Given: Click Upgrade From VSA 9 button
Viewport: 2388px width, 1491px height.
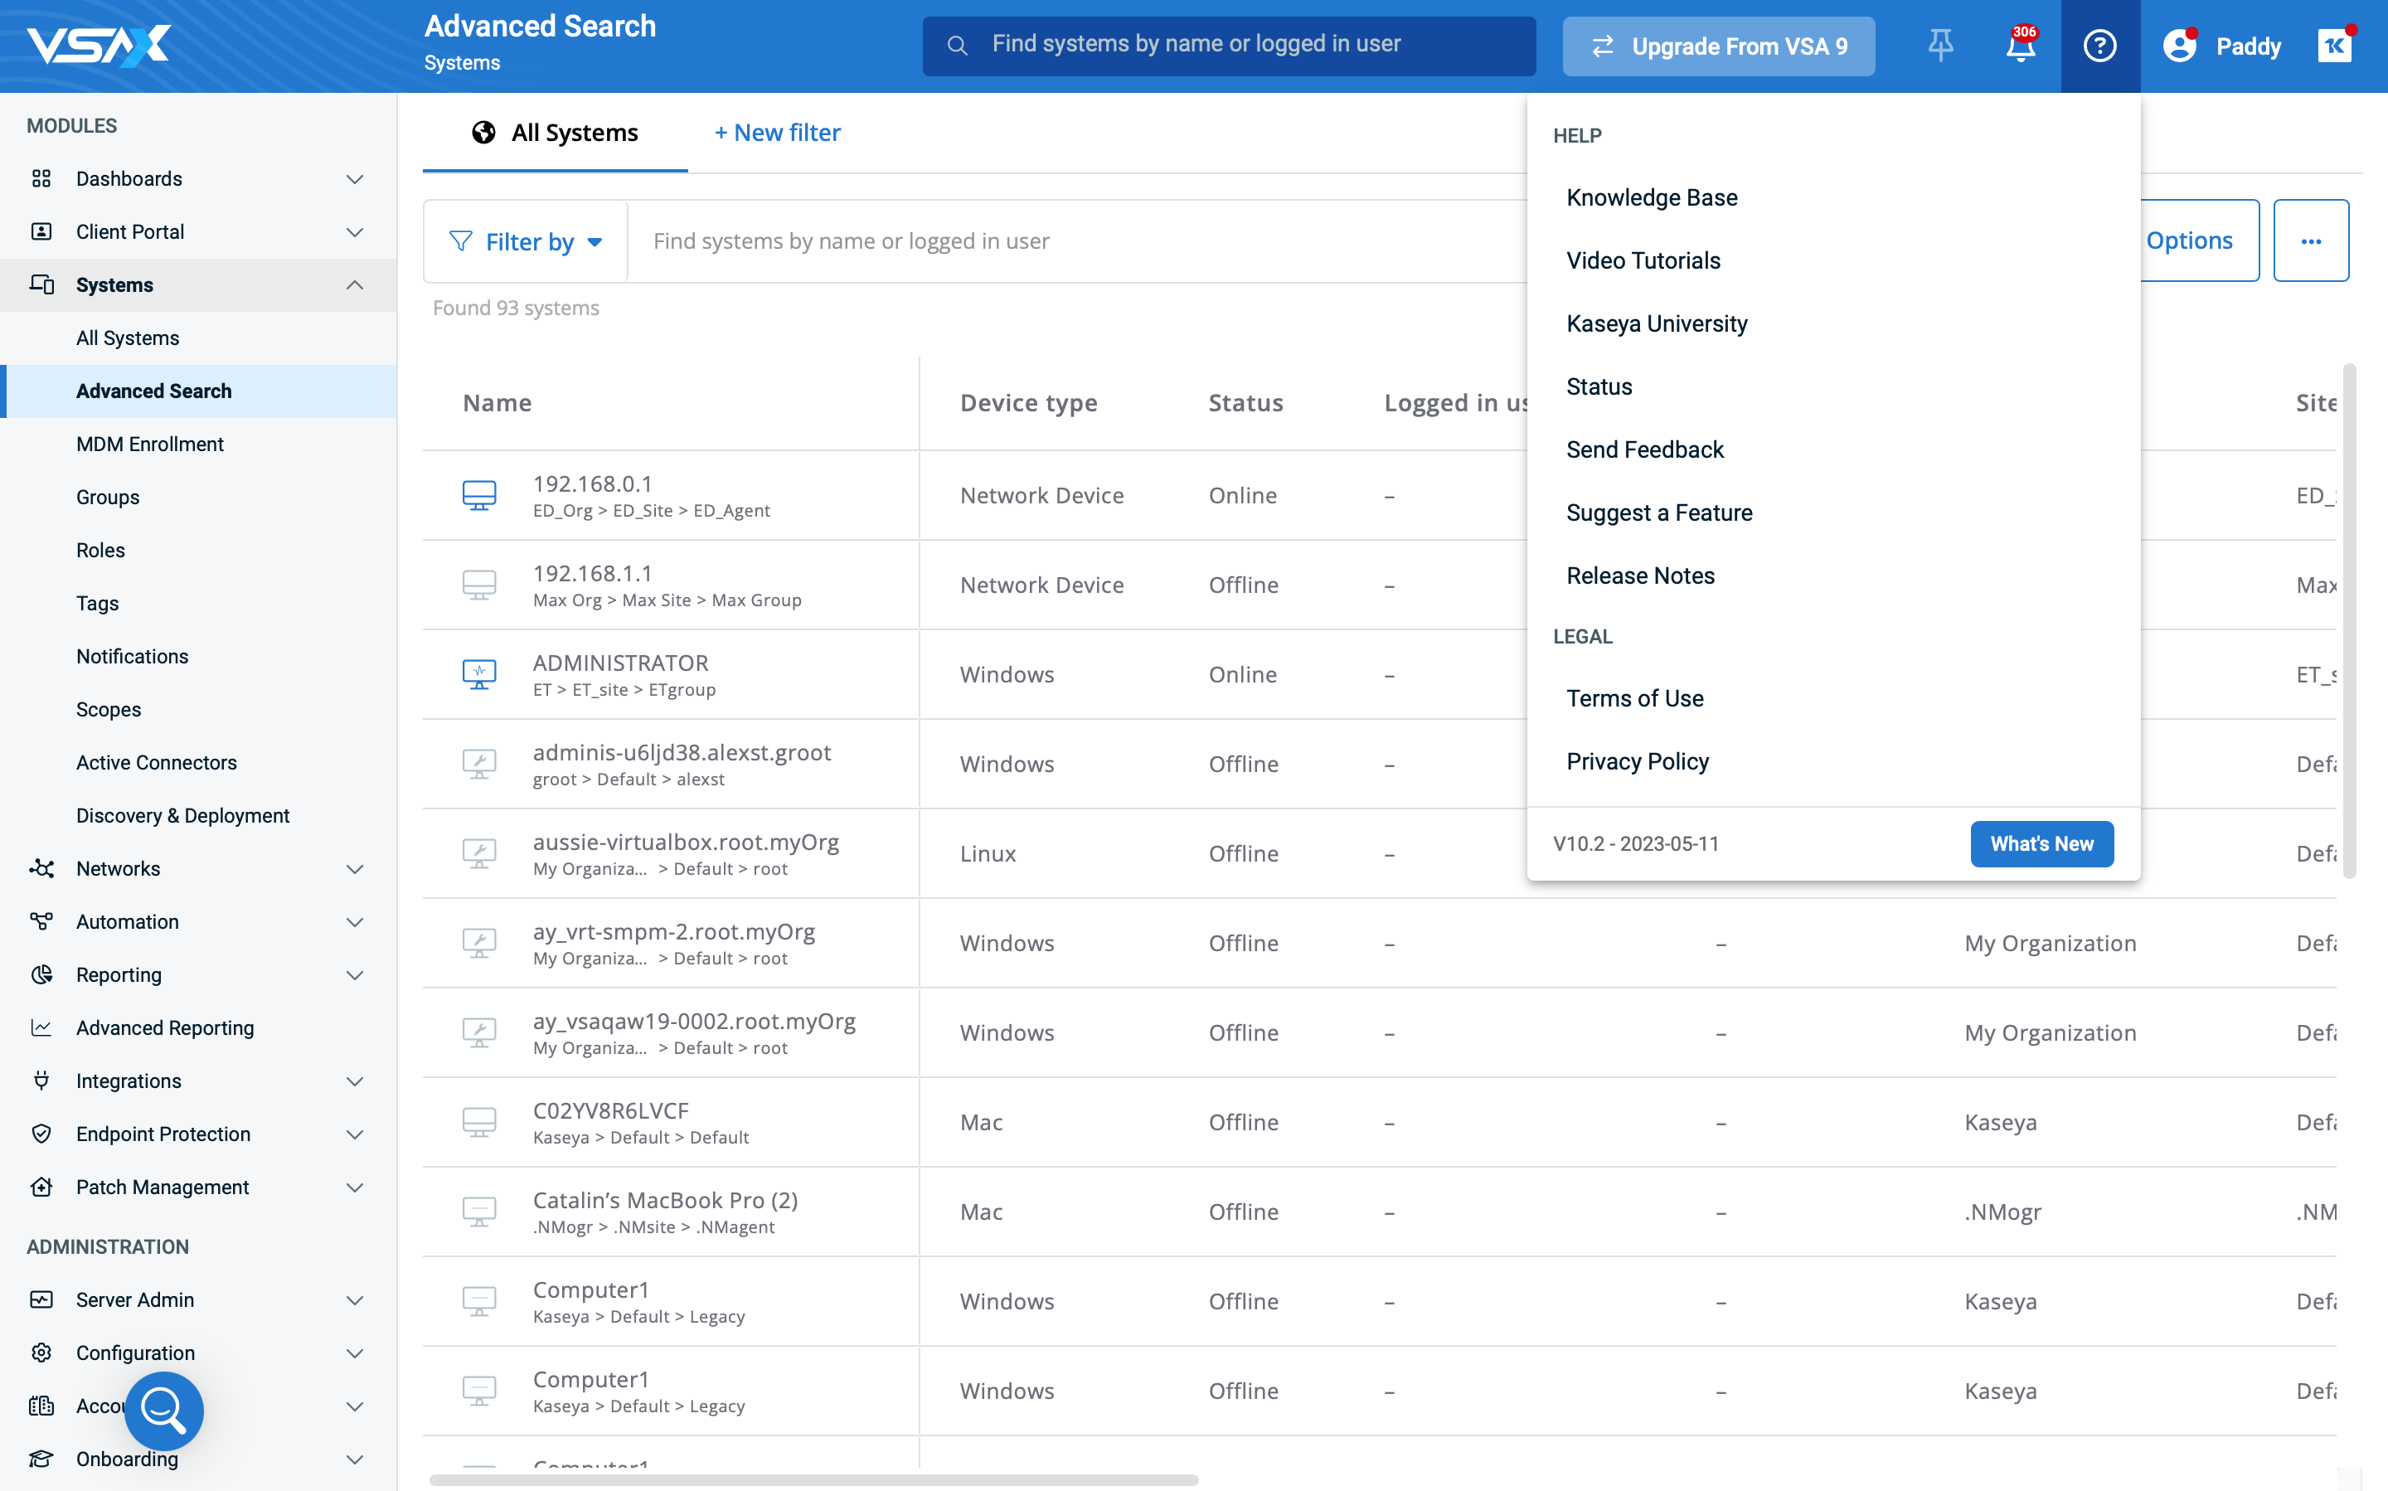Looking at the screenshot, I should (1719, 46).
